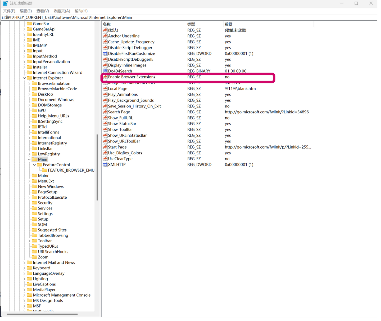Screen dimensions: 381x321
Task: Collapse the Main key node
Action: (29, 159)
